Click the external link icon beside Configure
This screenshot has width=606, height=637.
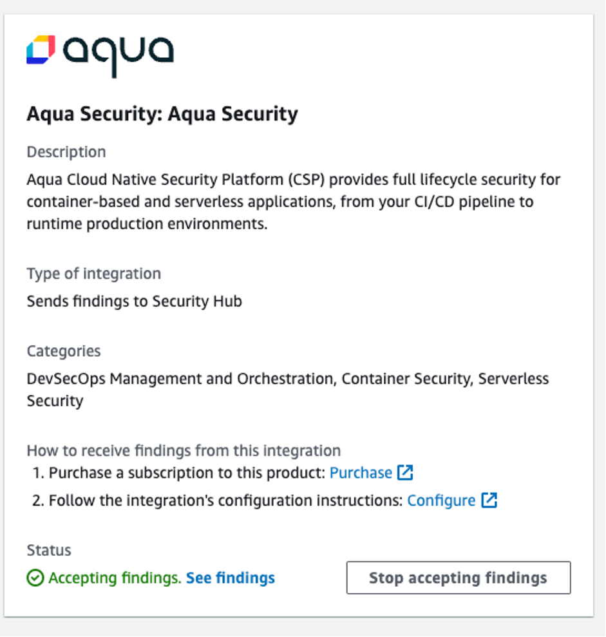tap(490, 500)
